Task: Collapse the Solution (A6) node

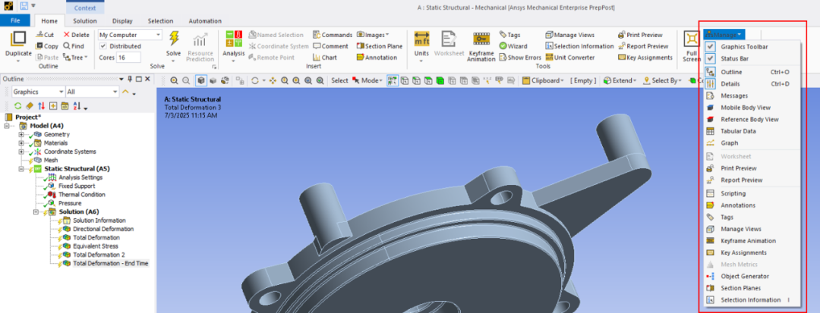Action: tap(36, 211)
